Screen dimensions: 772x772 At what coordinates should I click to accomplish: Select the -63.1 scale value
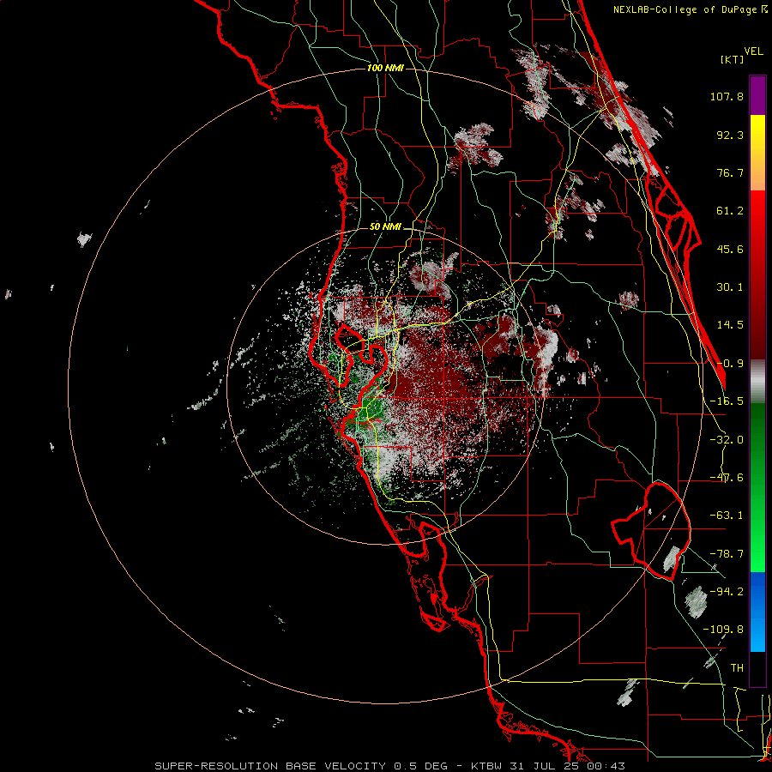tap(727, 516)
